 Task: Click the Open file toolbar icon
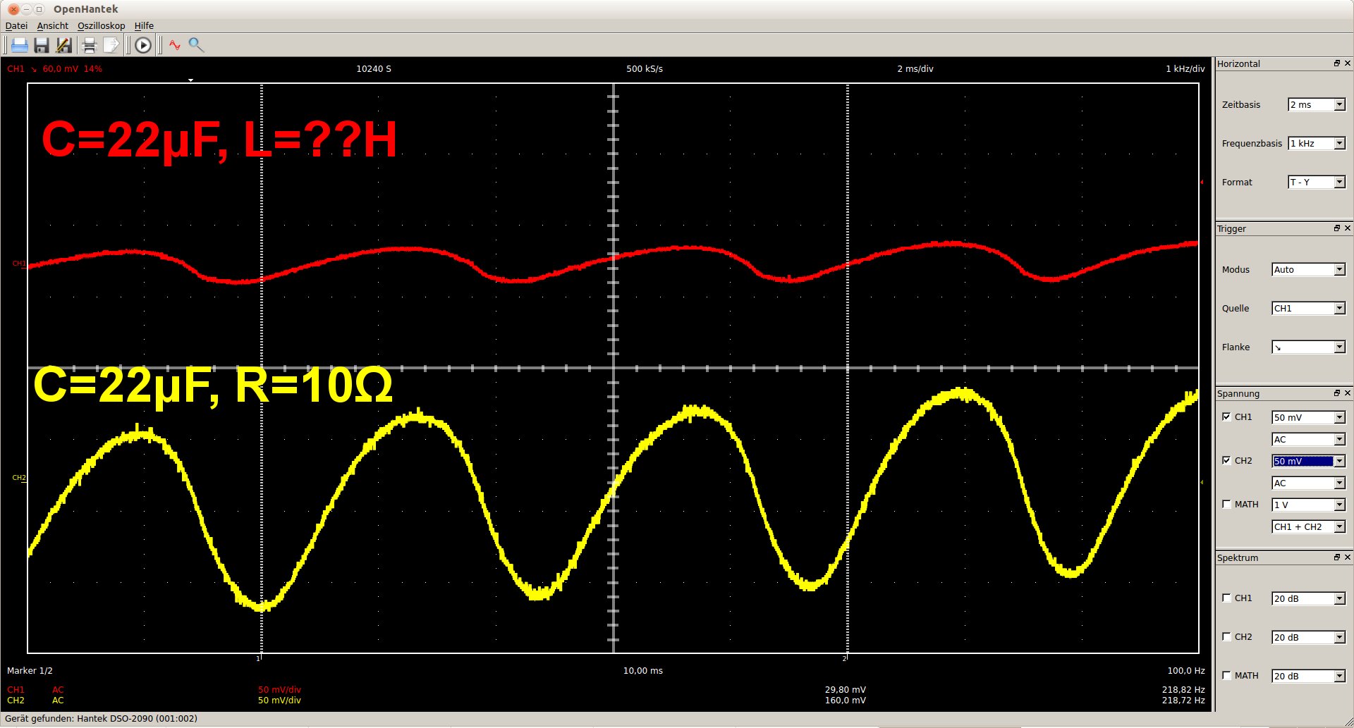click(x=20, y=45)
